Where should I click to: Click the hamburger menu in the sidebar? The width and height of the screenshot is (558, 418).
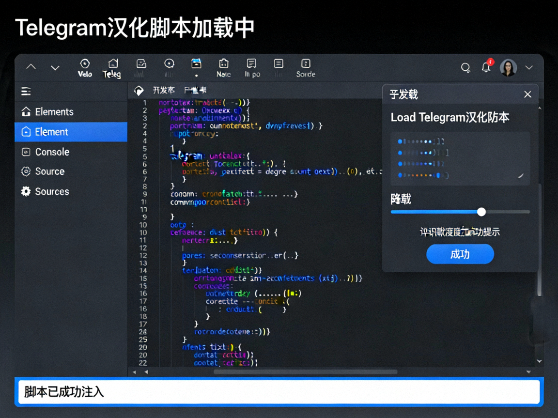tap(25, 91)
